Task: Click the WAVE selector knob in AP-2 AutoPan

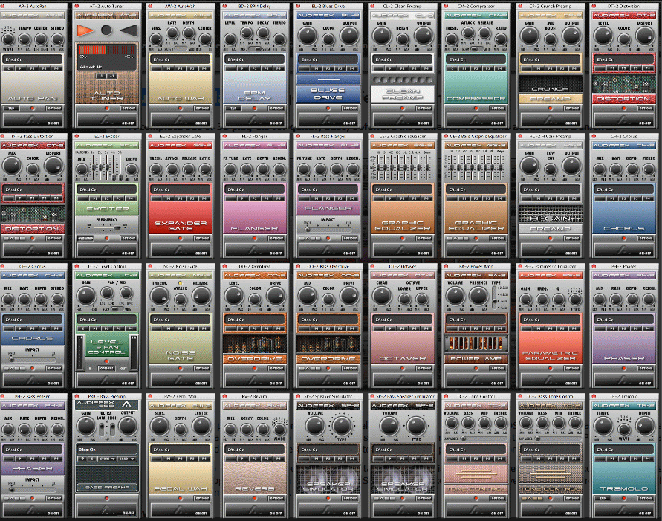Action: pyautogui.click(x=8, y=39)
